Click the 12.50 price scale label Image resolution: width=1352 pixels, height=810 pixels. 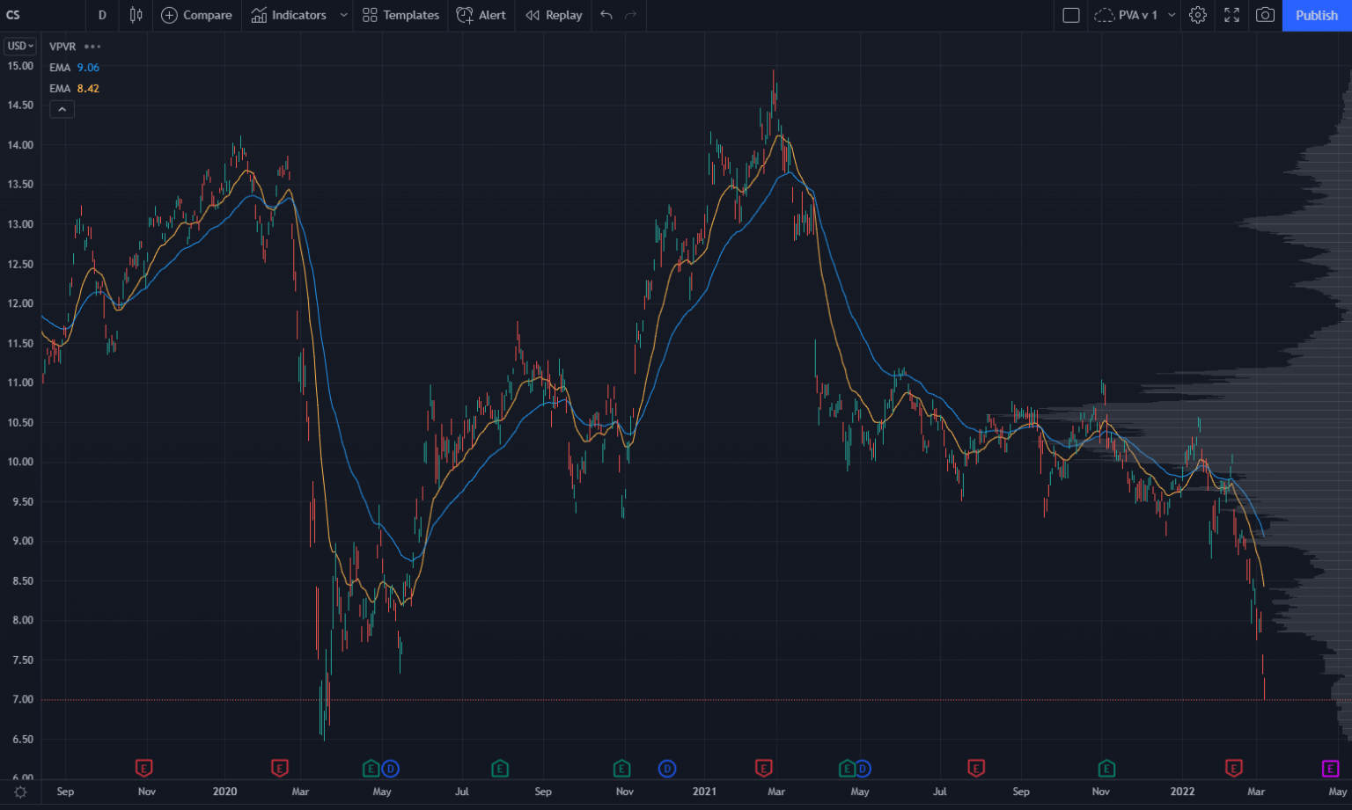[x=20, y=264]
